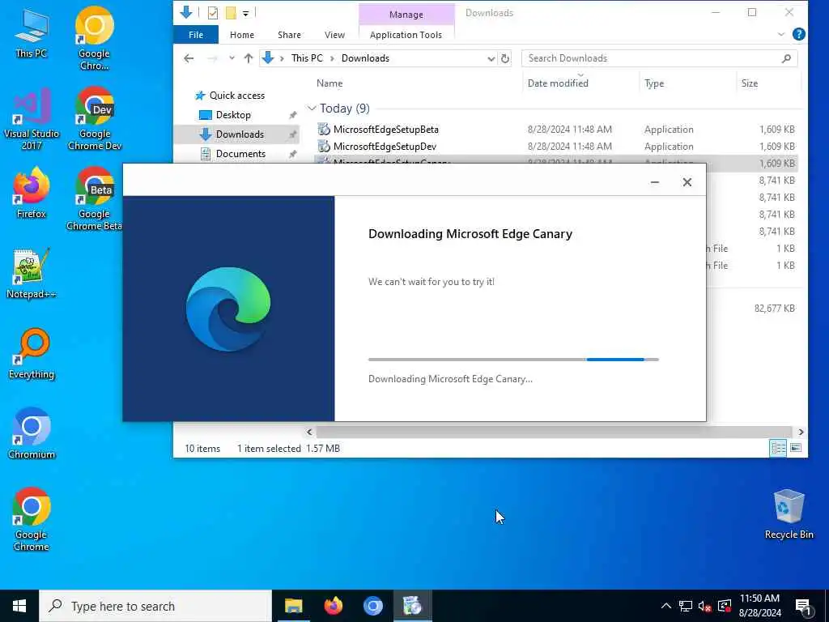Screen dimensions: 829x622
Task: Select Documents in navigation pane
Action: coord(240,154)
